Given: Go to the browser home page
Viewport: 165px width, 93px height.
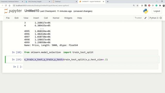Looking at the screenshot, I should pyautogui.click(x=10, y=5).
